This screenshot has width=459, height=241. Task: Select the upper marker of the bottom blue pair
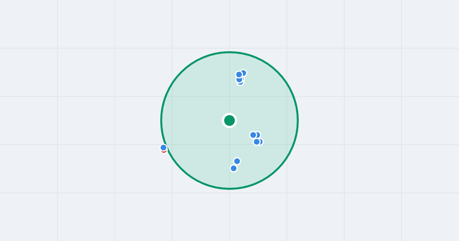coord(237,161)
